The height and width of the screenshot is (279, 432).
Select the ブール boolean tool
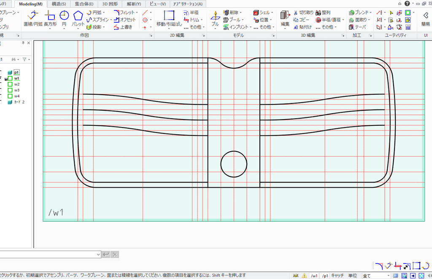[232, 20]
